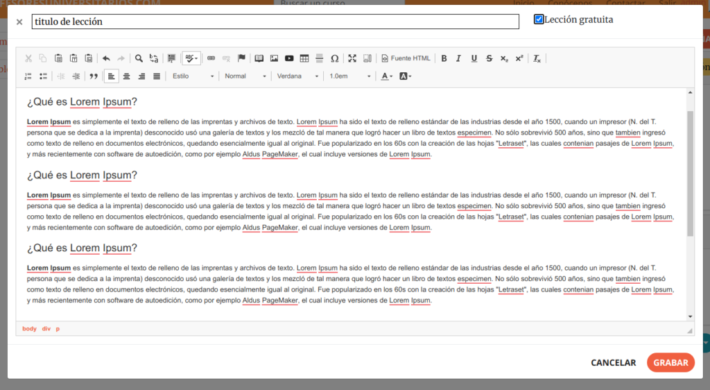The image size is (710, 390).
Task: Switch to Fuente HTML source view
Action: (x=406, y=58)
